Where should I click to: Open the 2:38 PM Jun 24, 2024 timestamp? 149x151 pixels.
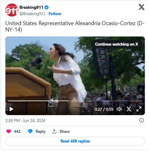25,120
